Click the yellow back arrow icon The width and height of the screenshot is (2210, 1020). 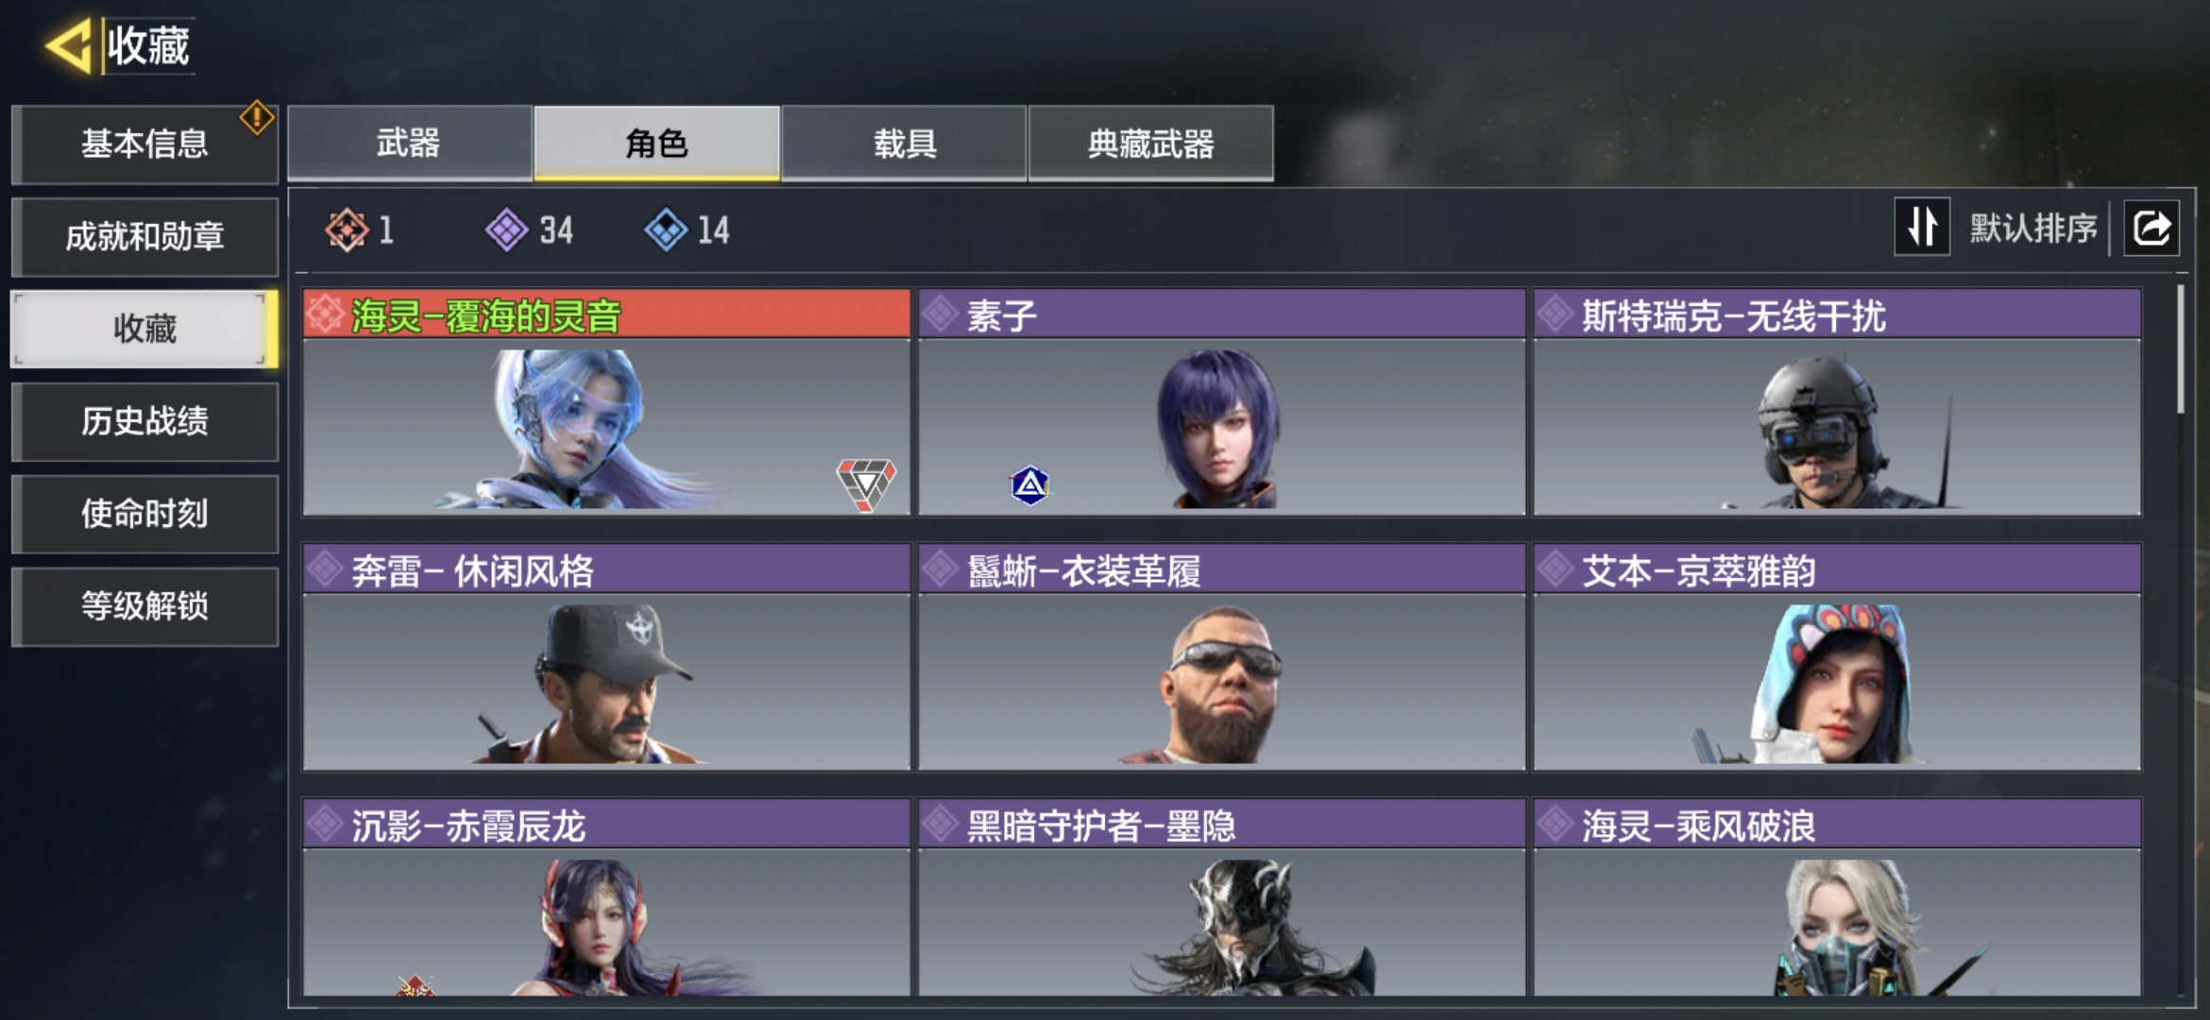click(68, 45)
